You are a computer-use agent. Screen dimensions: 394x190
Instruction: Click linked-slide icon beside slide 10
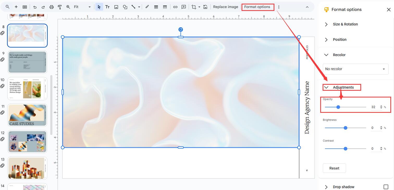[2, 86]
